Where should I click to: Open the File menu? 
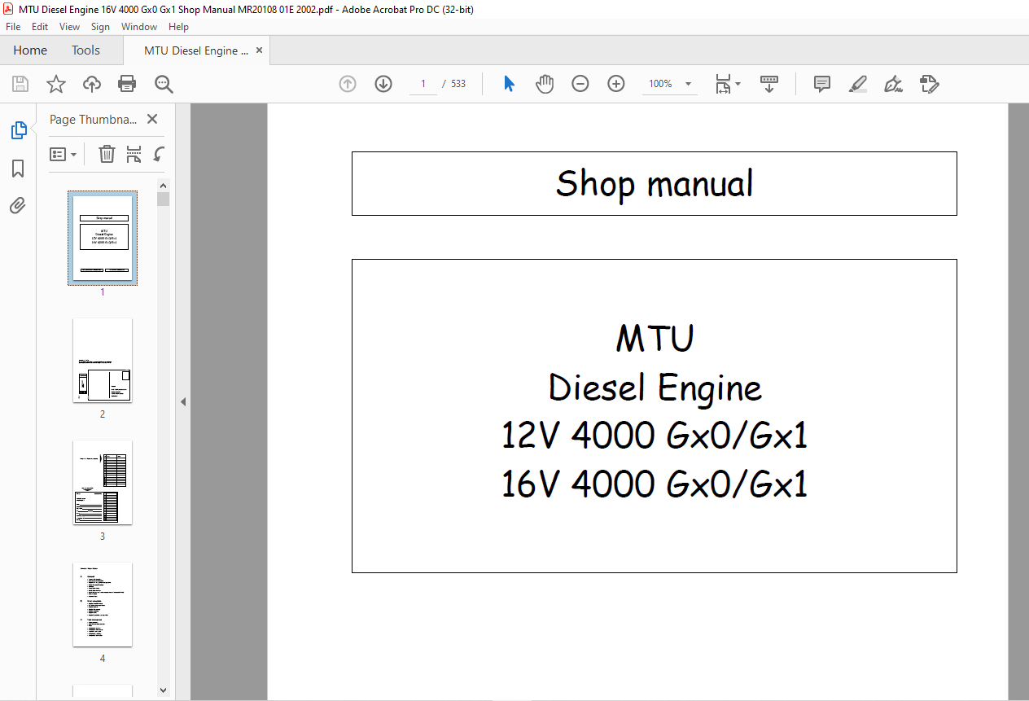(x=13, y=27)
